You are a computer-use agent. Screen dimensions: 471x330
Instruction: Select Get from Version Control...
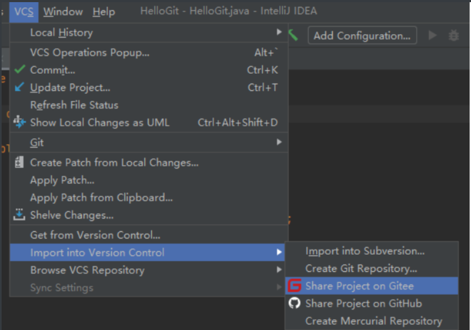click(x=149, y=235)
